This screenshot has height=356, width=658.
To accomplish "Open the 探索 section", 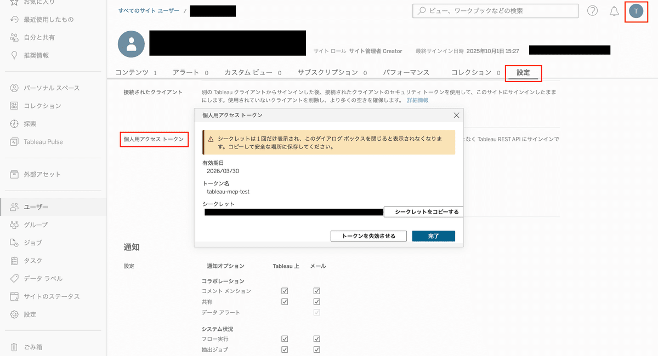I will [x=31, y=123].
